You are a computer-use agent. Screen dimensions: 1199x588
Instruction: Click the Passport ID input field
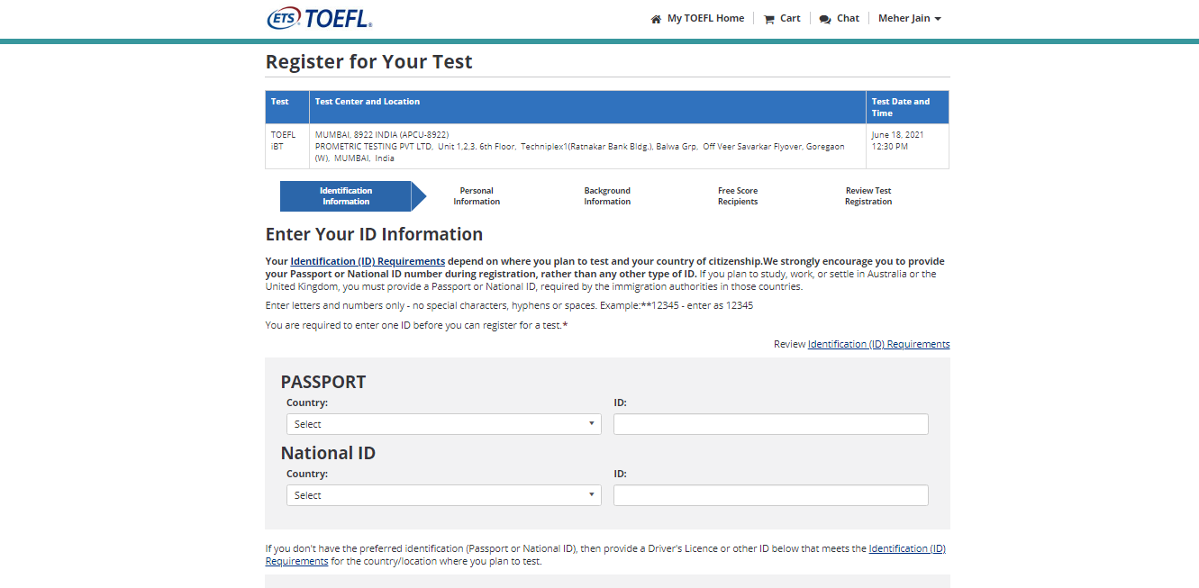(x=771, y=424)
